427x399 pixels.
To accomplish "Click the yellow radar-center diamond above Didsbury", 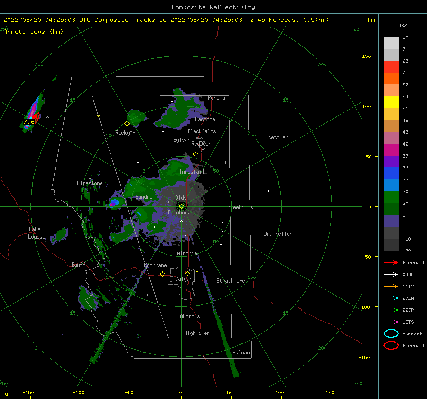I will pos(181,206).
